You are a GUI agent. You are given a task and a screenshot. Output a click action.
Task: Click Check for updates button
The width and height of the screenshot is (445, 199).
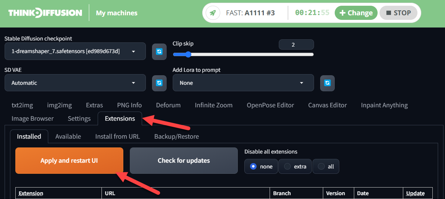point(183,160)
